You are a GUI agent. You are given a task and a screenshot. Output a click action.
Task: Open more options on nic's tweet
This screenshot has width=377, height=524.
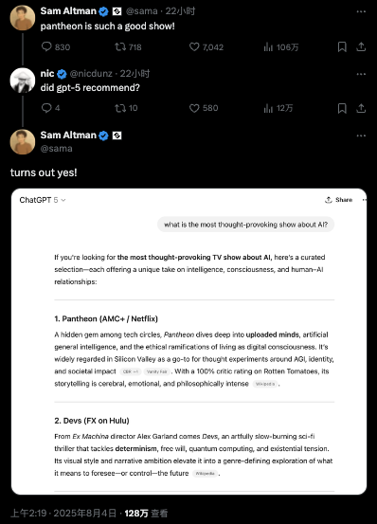(x=361, y=74)
